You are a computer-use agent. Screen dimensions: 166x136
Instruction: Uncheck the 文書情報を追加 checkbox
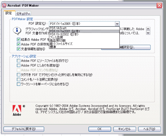click(19, 49)
